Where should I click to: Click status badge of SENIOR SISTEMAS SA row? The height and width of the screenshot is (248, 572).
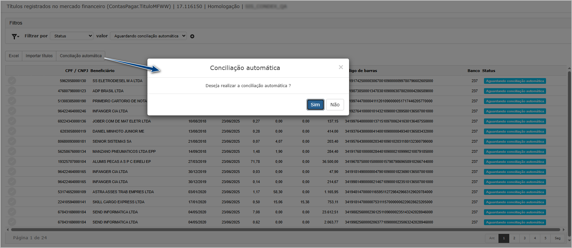pos(515,142)
